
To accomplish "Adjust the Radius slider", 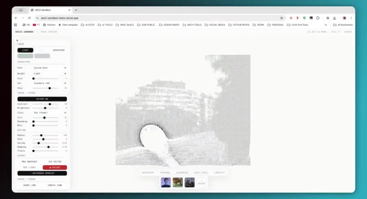I will tap(45, 135).
